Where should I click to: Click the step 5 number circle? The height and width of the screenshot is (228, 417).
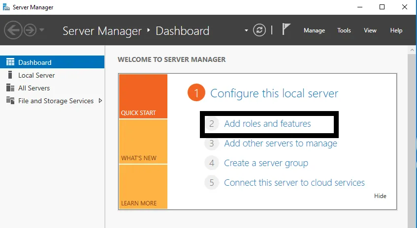[x=212, y=183]
